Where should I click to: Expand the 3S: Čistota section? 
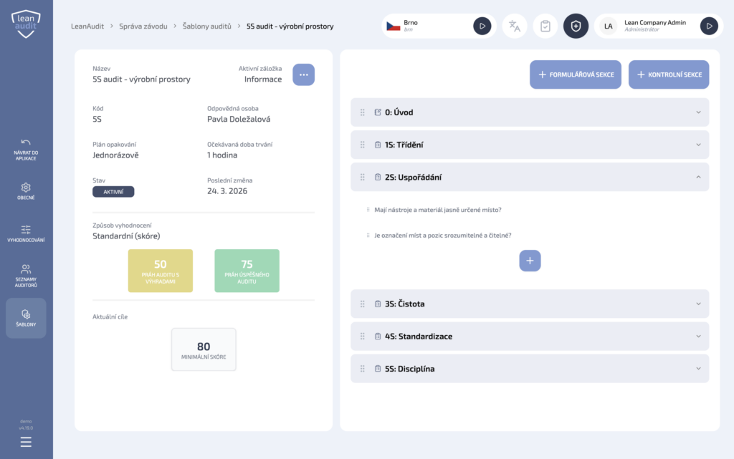point(698,304)
